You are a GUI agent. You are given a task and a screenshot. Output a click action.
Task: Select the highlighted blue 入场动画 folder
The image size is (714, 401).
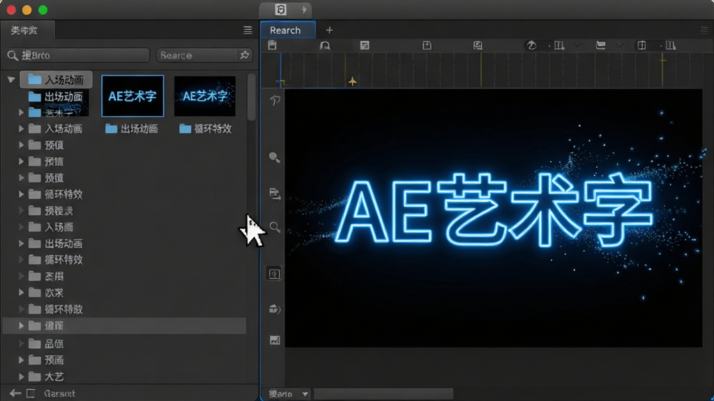[56, 79]
